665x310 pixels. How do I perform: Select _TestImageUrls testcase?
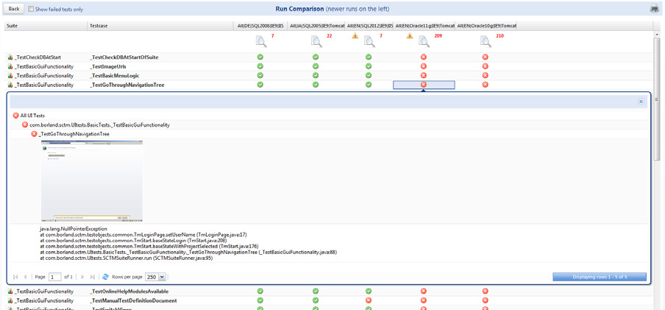coord(107,67)
